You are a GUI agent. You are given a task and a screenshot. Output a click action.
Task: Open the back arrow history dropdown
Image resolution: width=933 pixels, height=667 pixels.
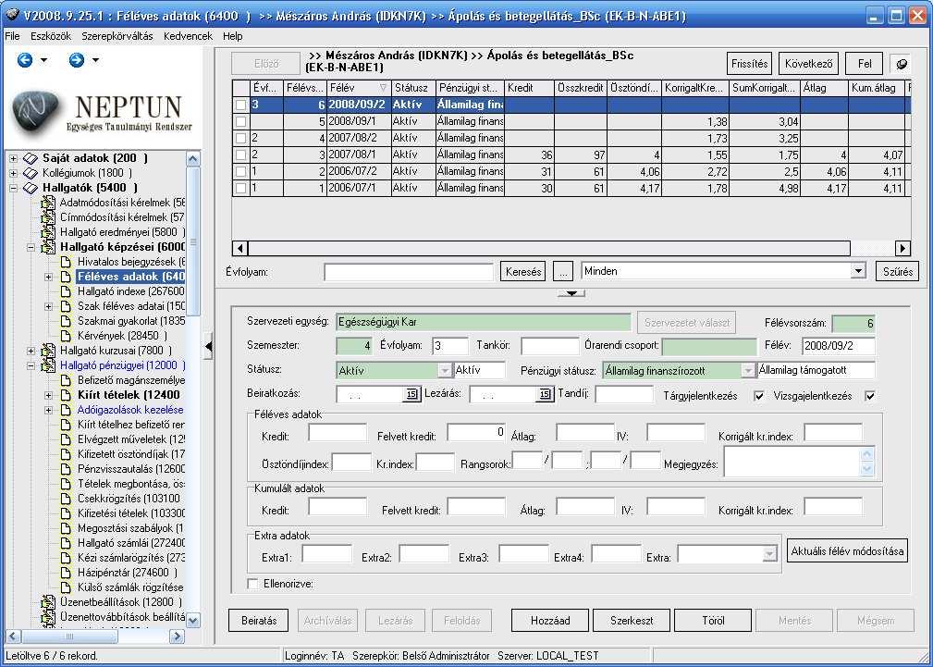tap(43, 60)
